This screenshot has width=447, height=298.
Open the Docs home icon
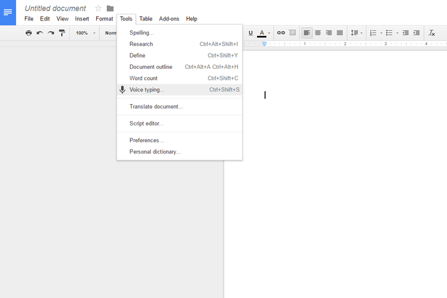pos(7,12)
